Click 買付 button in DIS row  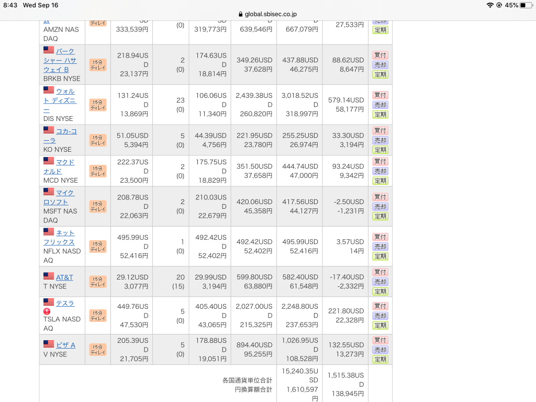click(x=380, y=95)
